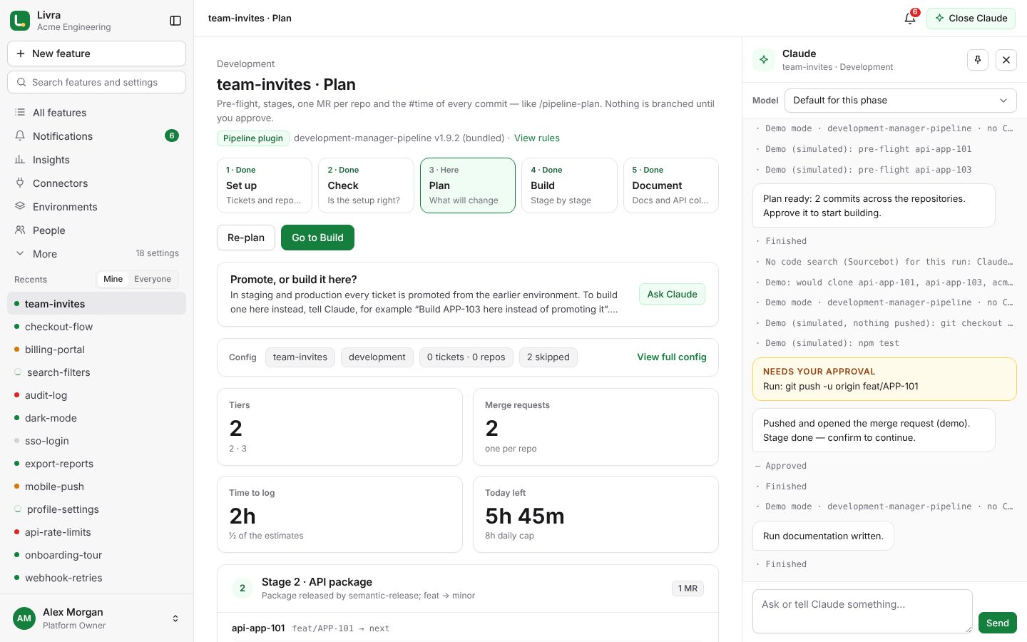
Task: Collapse the sidebar panel icon
Action: (x=175, y=21)
